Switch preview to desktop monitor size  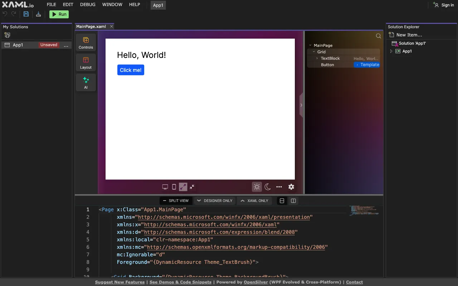coord(165,187)
